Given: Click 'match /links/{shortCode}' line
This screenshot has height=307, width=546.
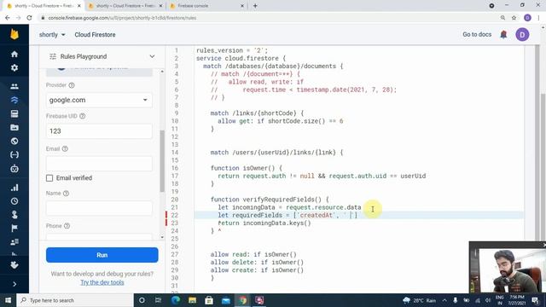Looking at the screenshot, I should (x=257, y=113).
